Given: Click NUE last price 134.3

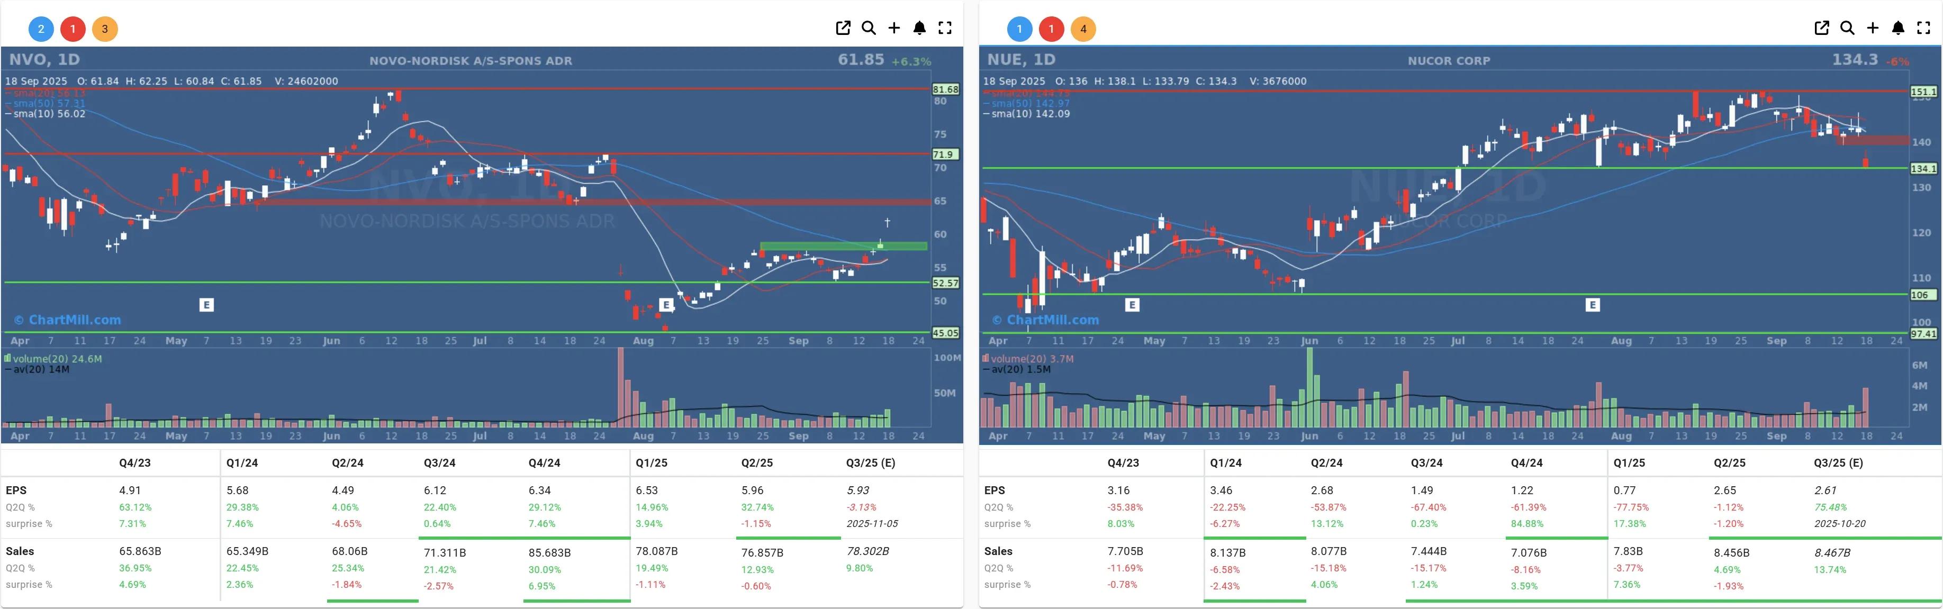Looking at the screenshot, I should [x=1855, y=60].
